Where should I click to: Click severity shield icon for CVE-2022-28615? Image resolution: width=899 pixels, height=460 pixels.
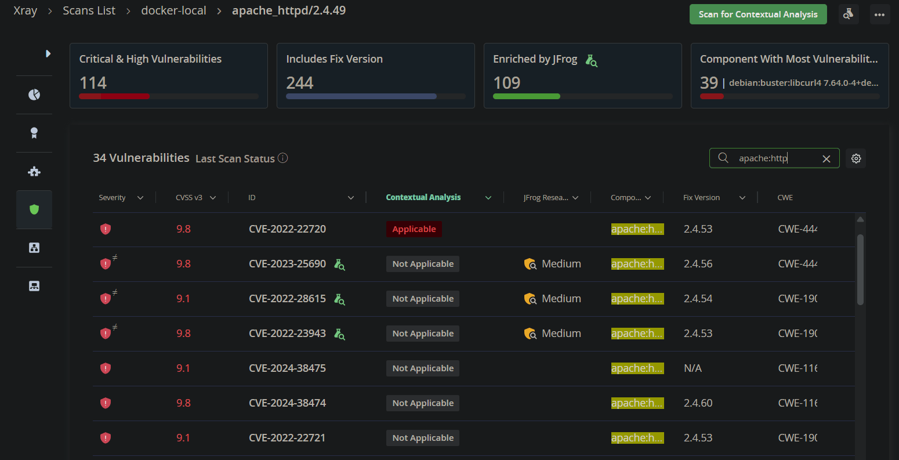click(106, 299)
